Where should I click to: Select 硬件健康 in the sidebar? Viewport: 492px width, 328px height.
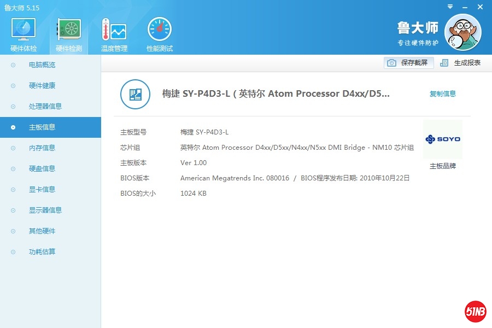click(x=42, y=86)
